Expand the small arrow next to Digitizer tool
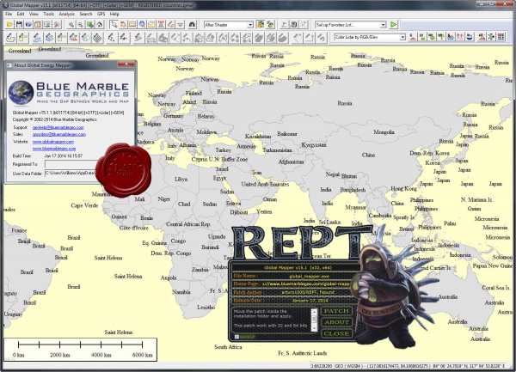This screenshot has width=516, height=372. (x=180, y=25)
